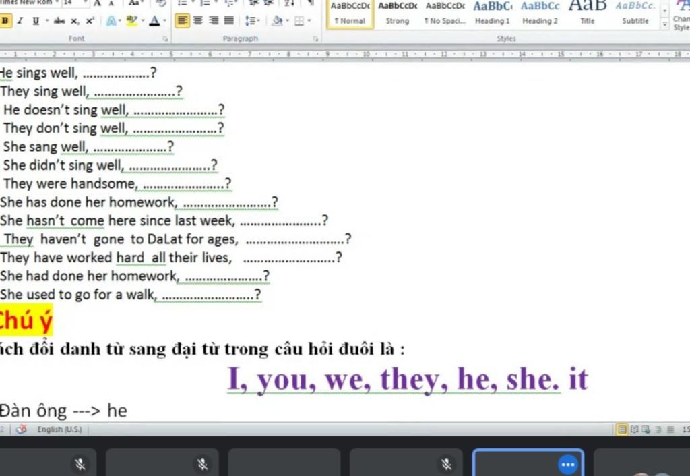690x476 pixels.
Task: Open highlight color dropdown arrow
Action: 143,21
